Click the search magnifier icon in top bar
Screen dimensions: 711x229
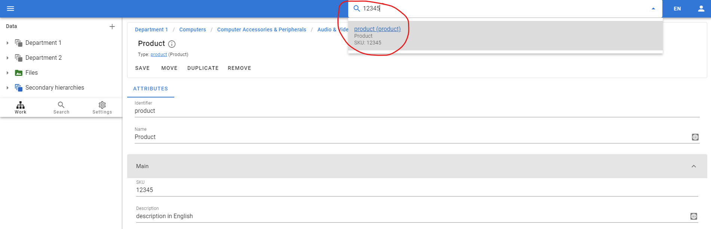(357, 9)
